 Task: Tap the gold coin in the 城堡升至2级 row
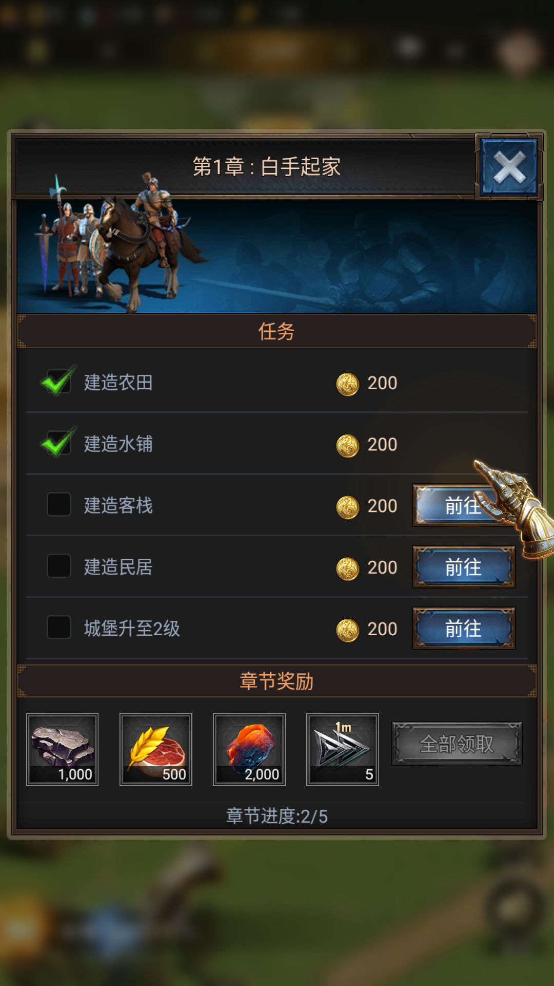click(x=347, y=630)
